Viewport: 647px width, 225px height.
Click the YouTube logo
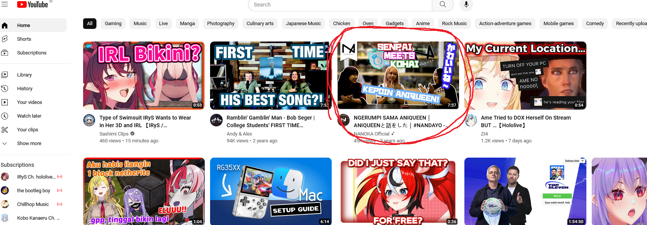tap(32, 5)
